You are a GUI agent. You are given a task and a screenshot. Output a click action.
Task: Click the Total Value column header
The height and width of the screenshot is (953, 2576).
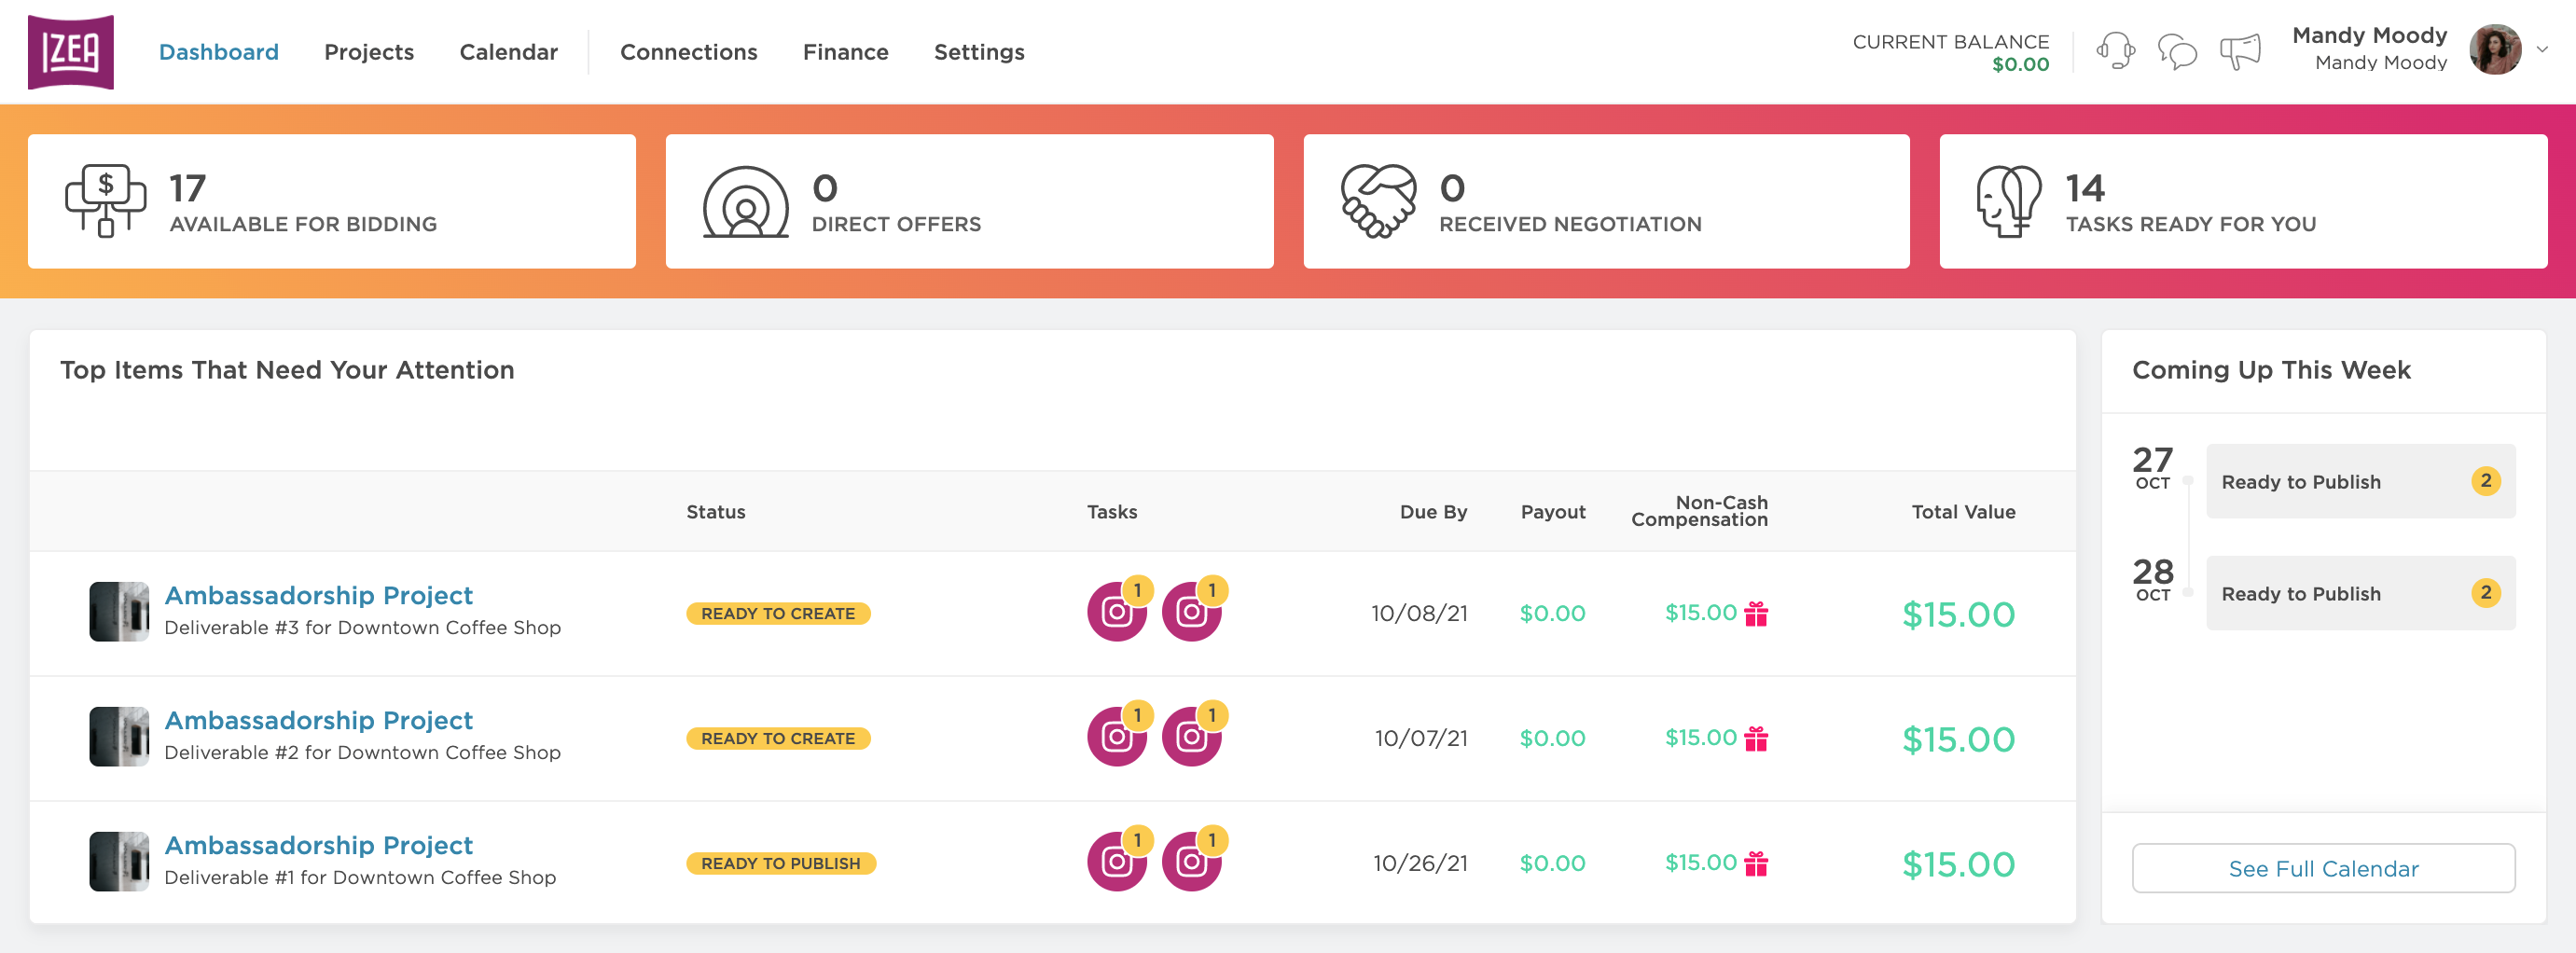tap(1963, 512)
